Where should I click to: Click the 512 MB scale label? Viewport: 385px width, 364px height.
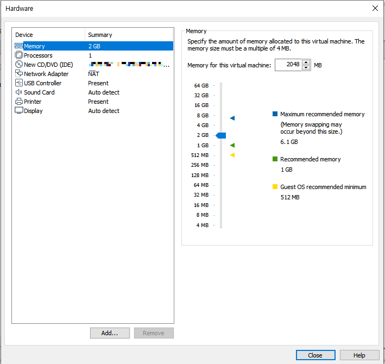tap(200, 155)
